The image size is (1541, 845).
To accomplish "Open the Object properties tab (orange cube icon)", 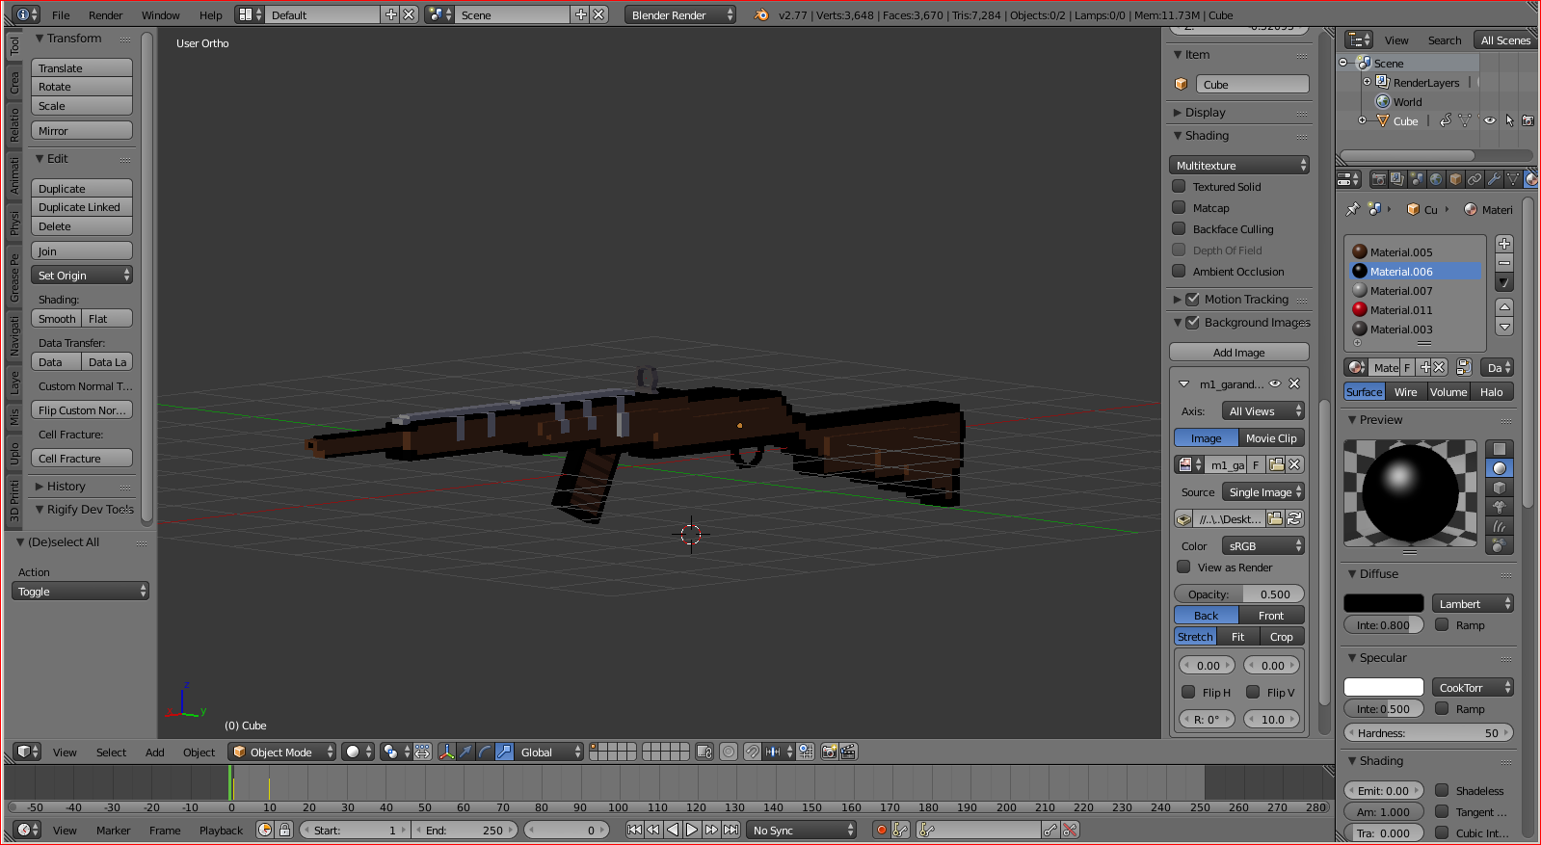I will (1455, 179).
